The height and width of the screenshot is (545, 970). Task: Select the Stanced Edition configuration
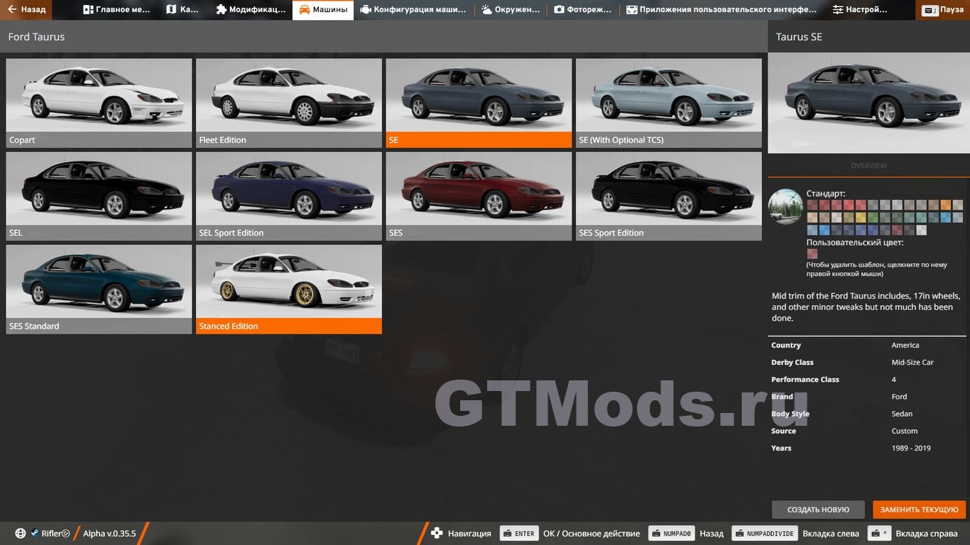[289, 289]
